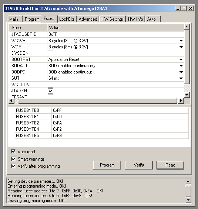Open the LockBits tab

[67, 19]
